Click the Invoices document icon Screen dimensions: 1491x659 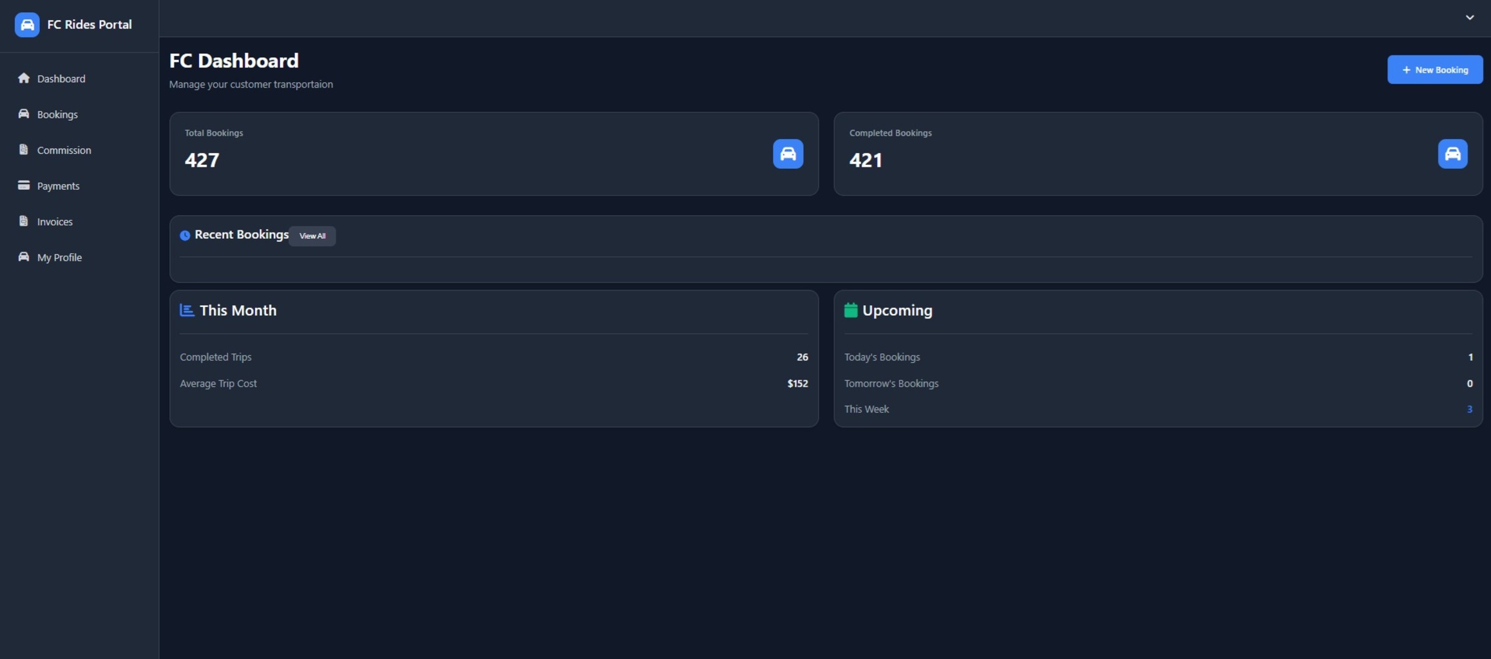[x=24, y=221]
